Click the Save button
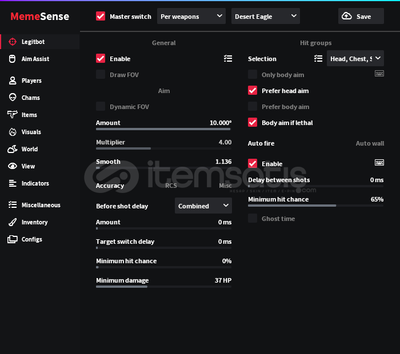Viewport: 400px width, 354px height. click(x=361, y=16)
